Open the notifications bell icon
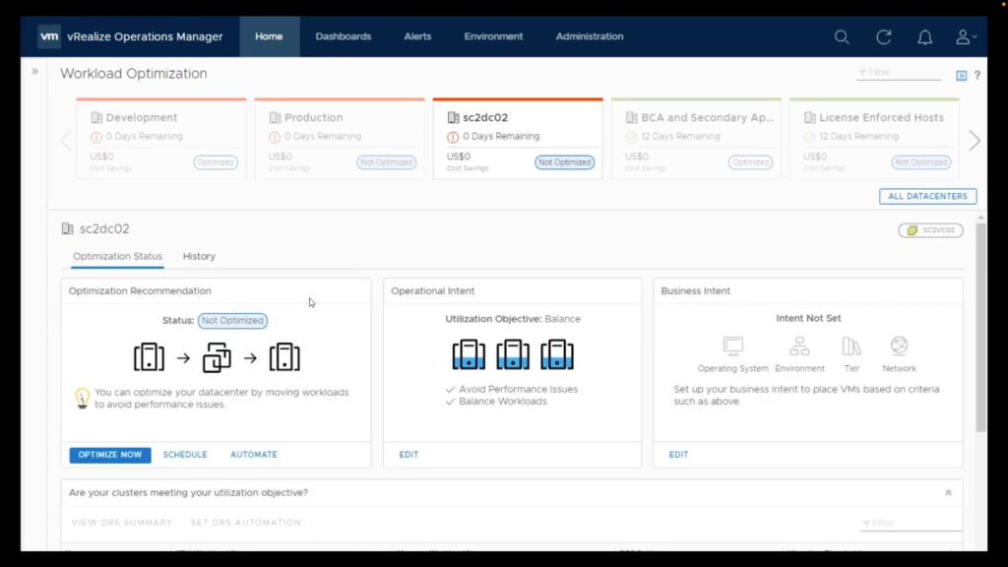The height and width of the screenshot is (567, 1008). [924, 37]
